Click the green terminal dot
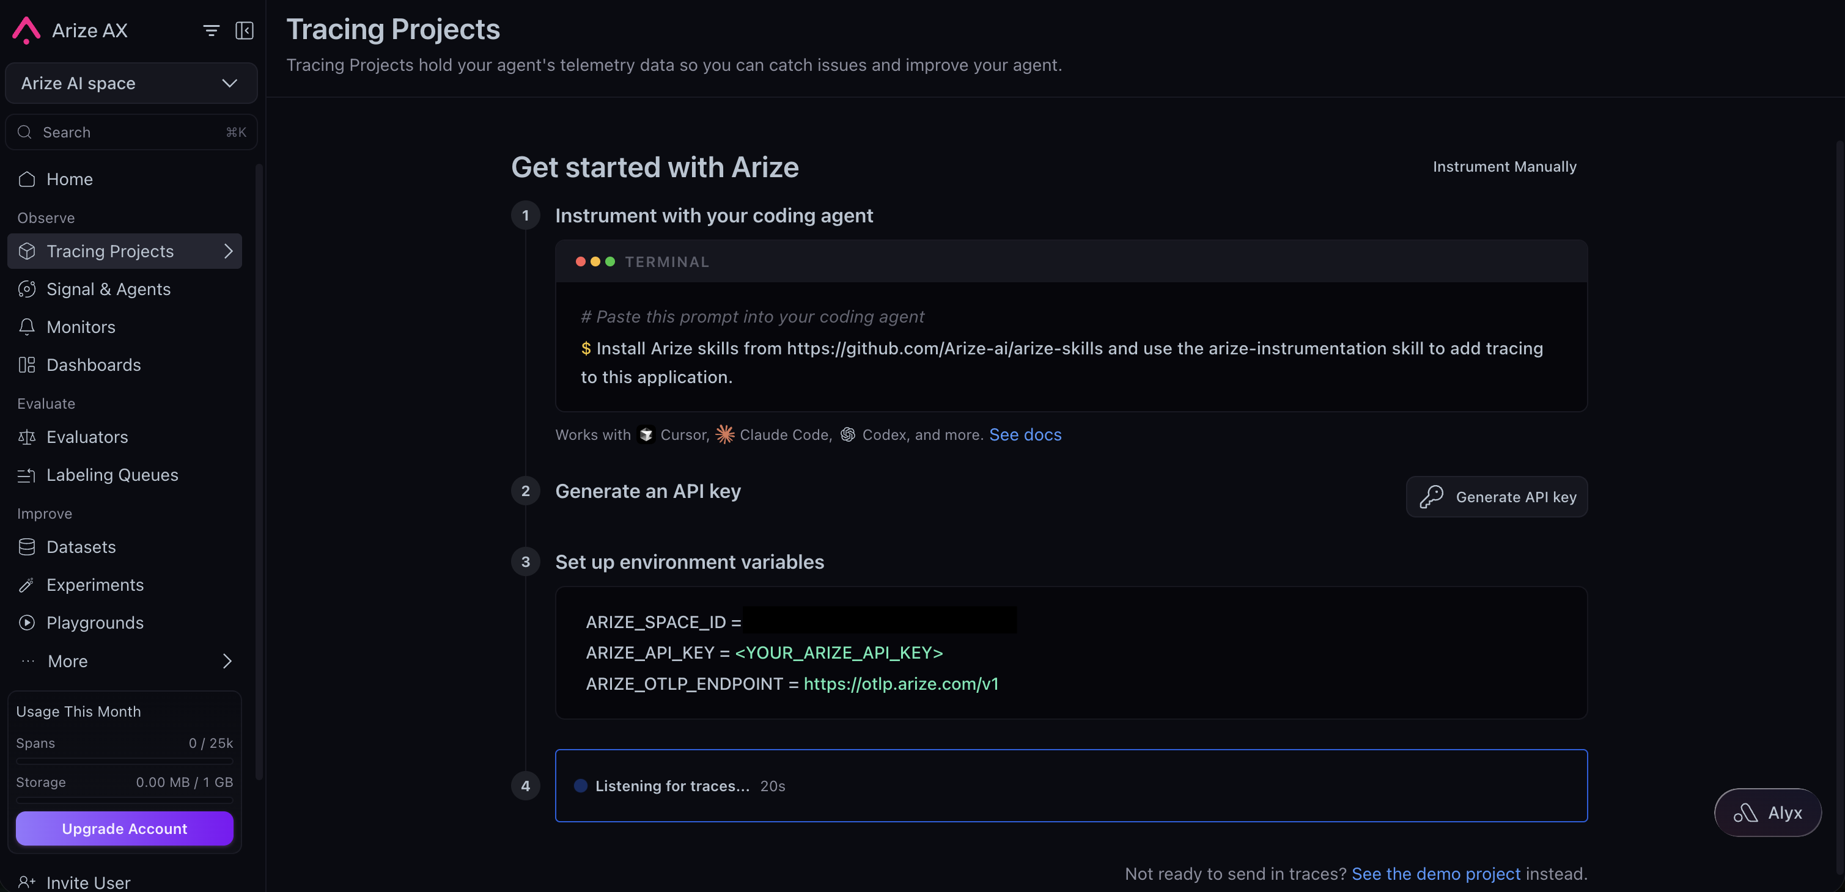The image size is (1845, 892). tap(610, 262)
